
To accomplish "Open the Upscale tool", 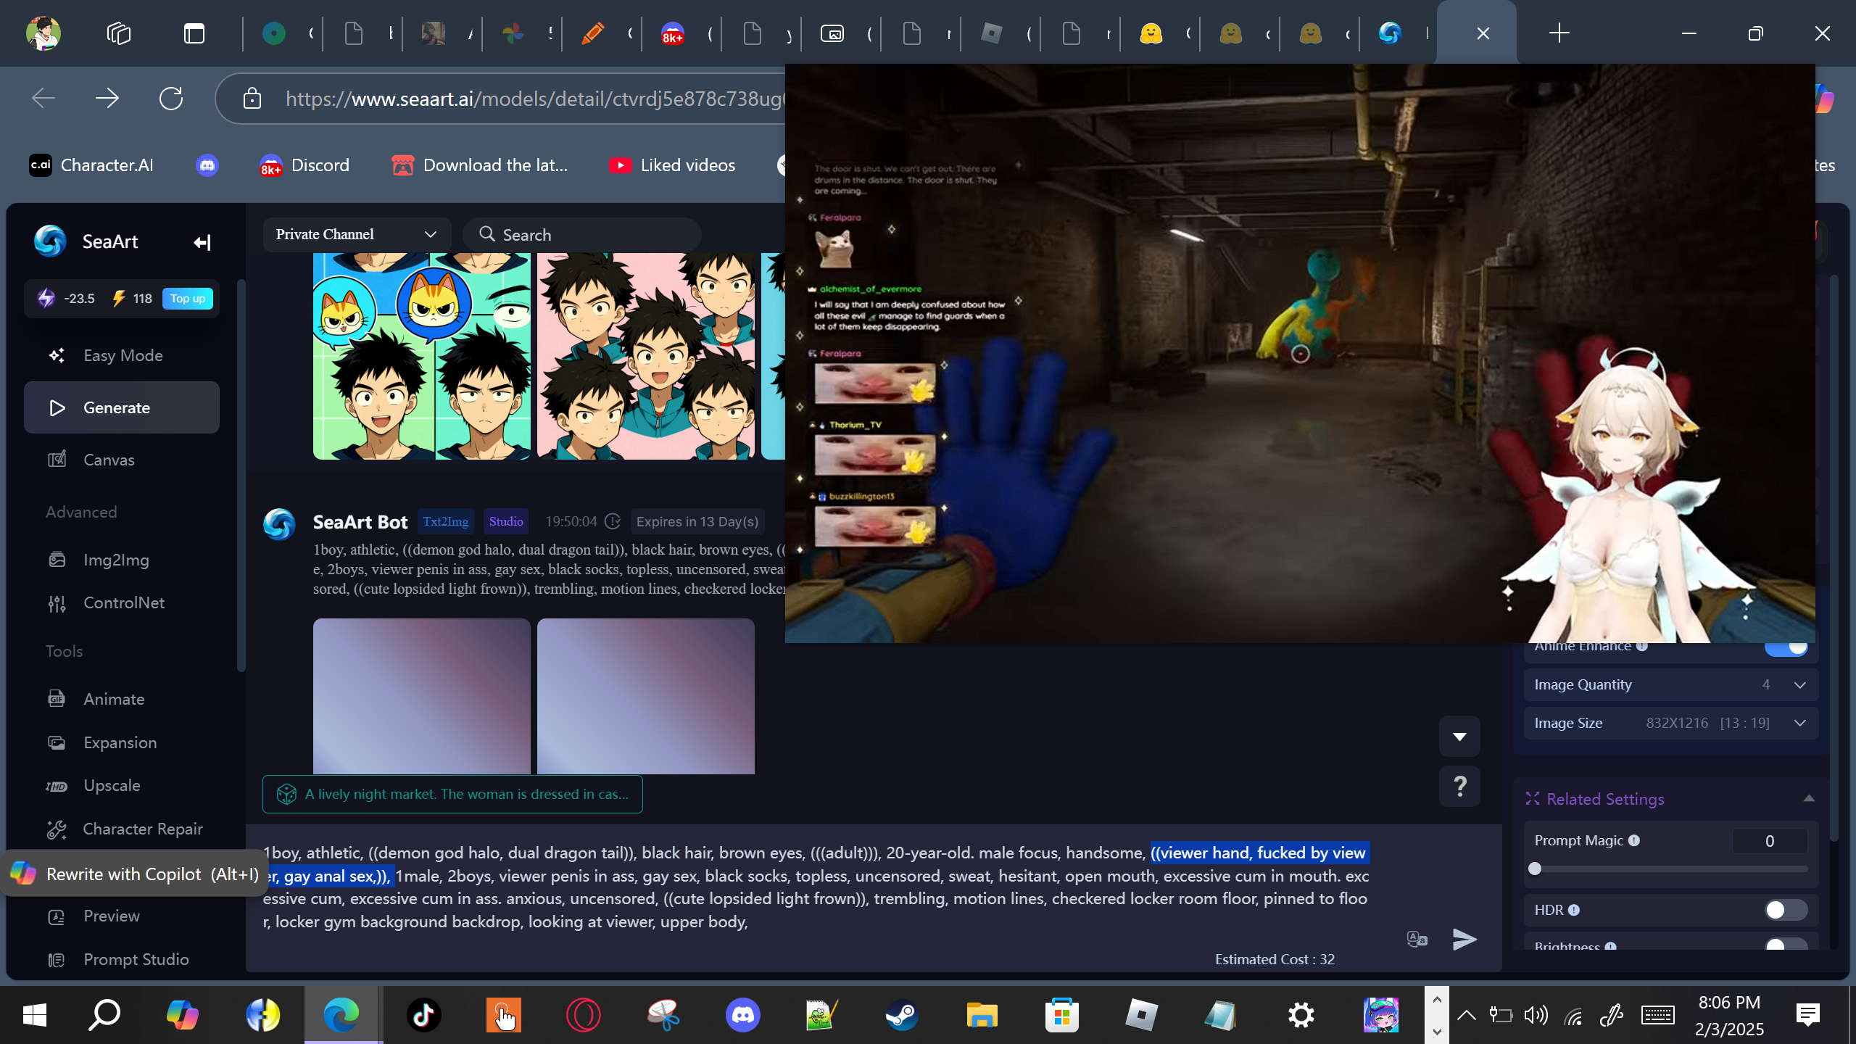I will (122, 785).
